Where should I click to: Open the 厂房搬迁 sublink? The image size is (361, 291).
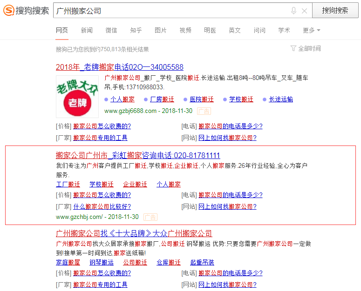(162, 99)
